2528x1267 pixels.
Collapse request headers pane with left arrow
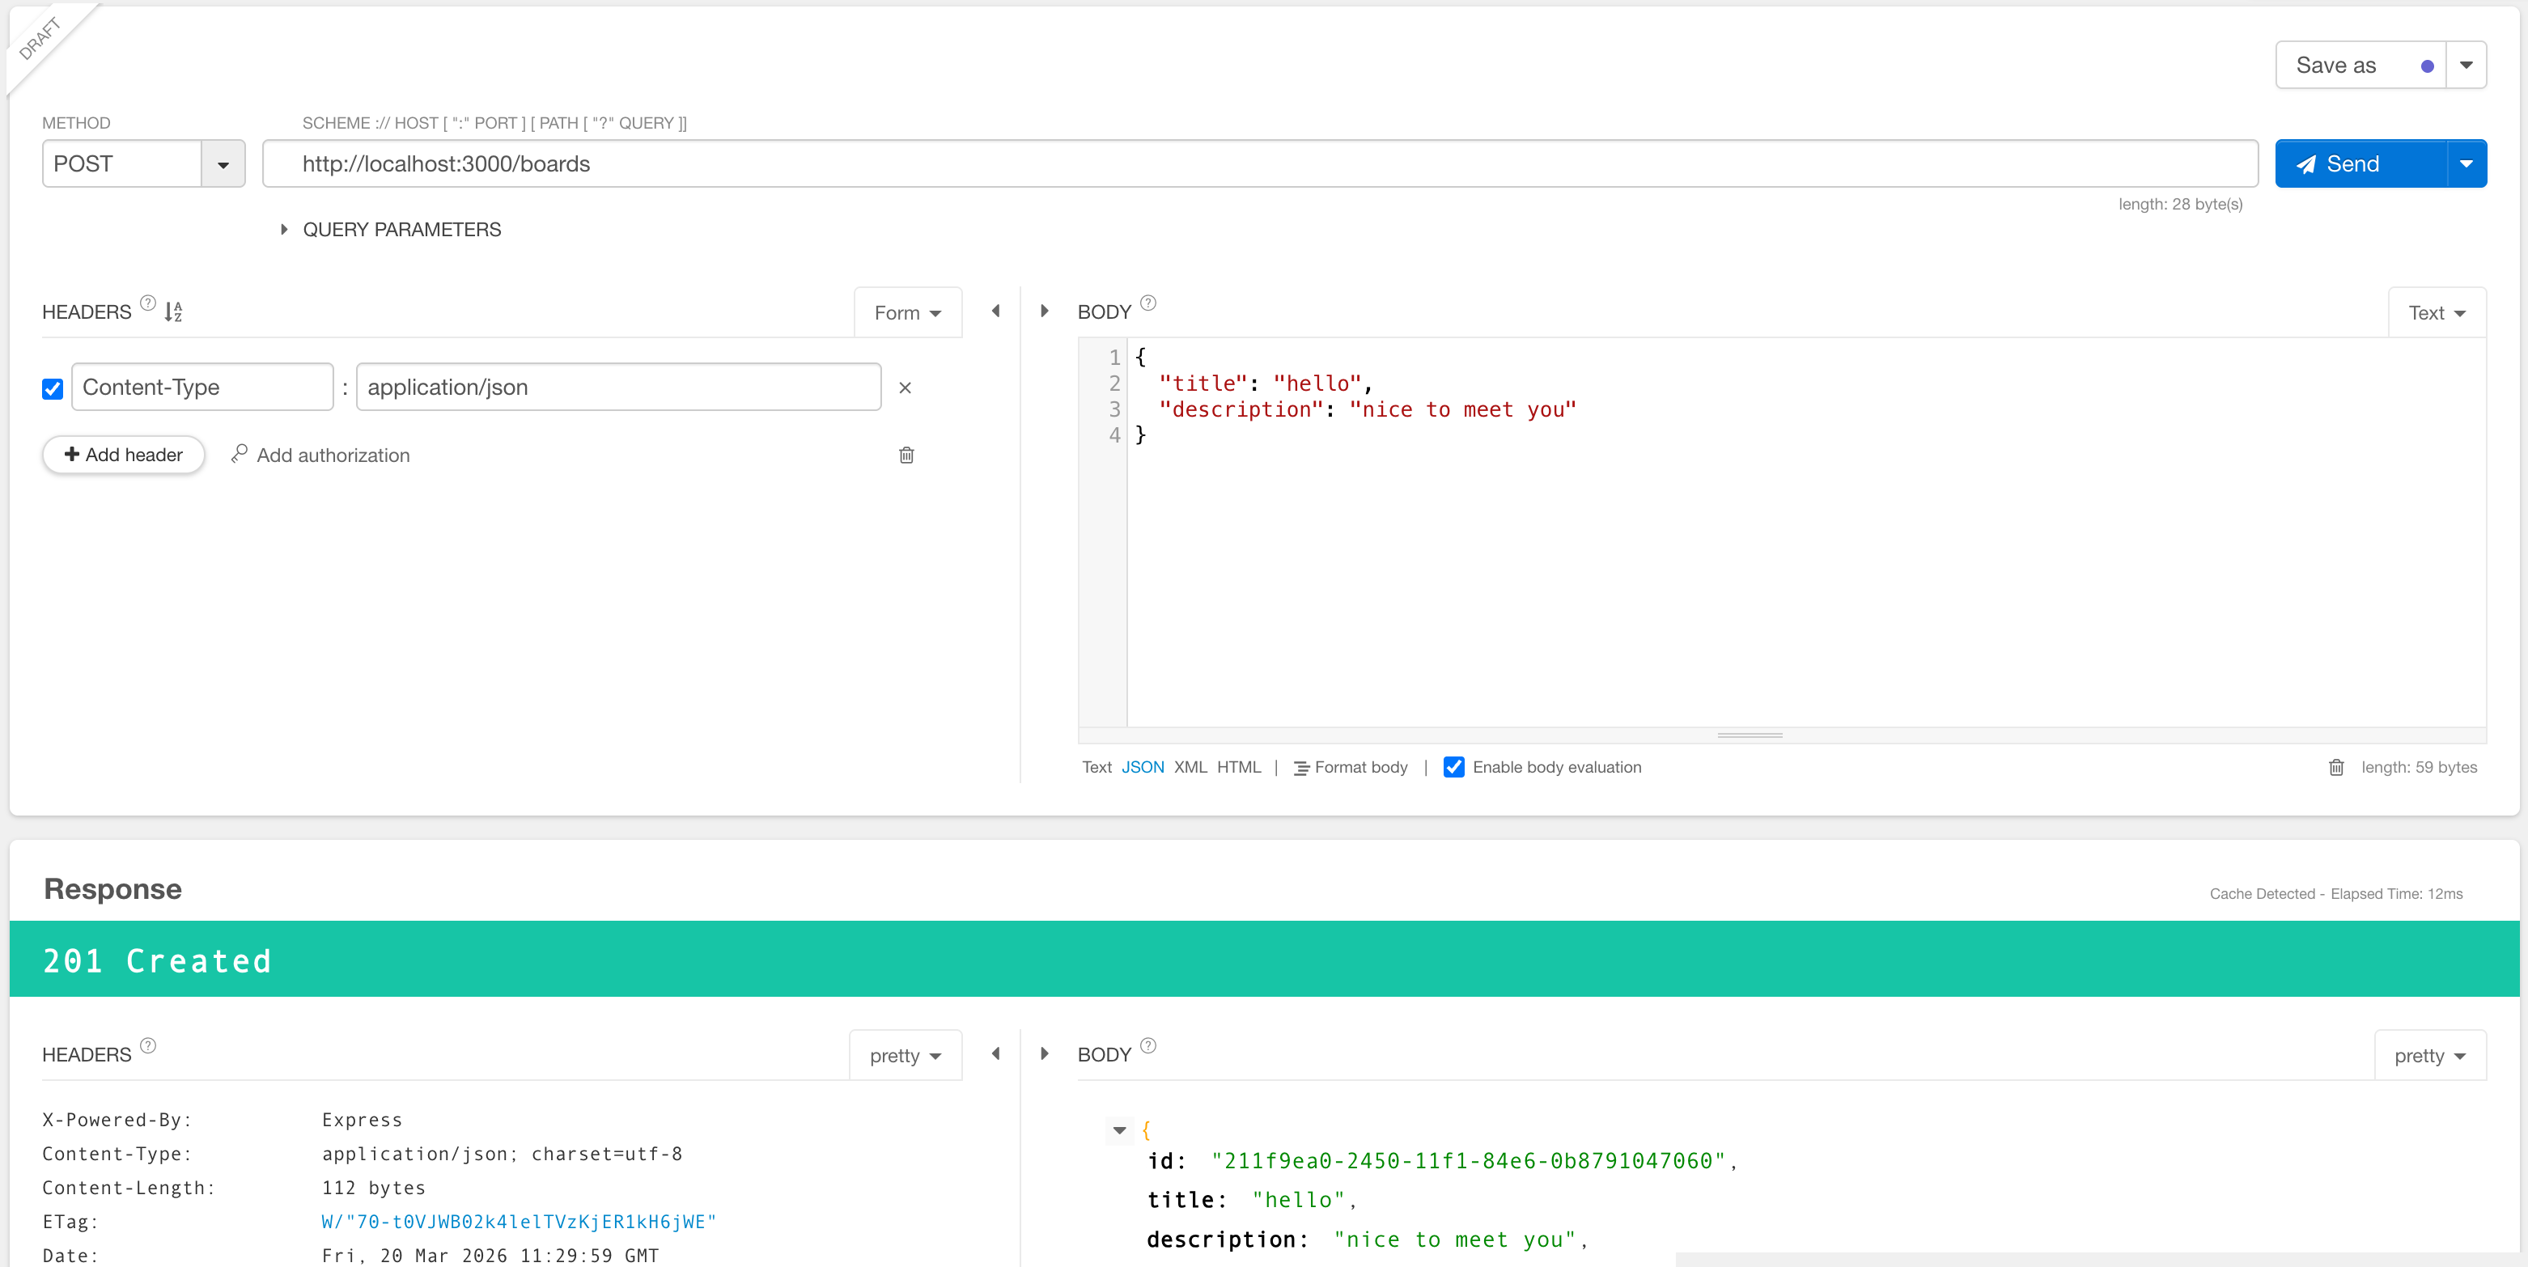(x=995, y=311)
